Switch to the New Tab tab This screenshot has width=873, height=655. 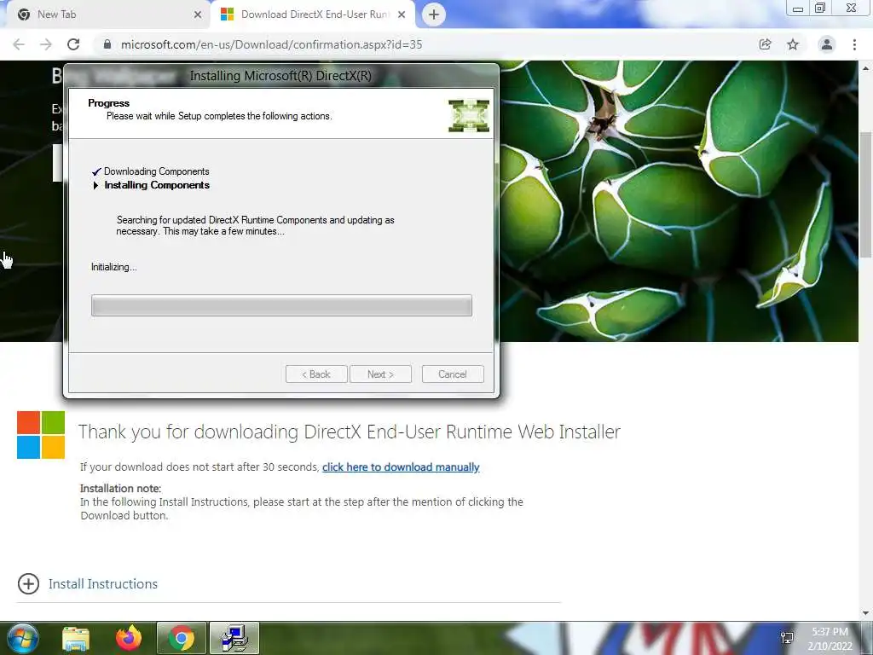[106, 14]
